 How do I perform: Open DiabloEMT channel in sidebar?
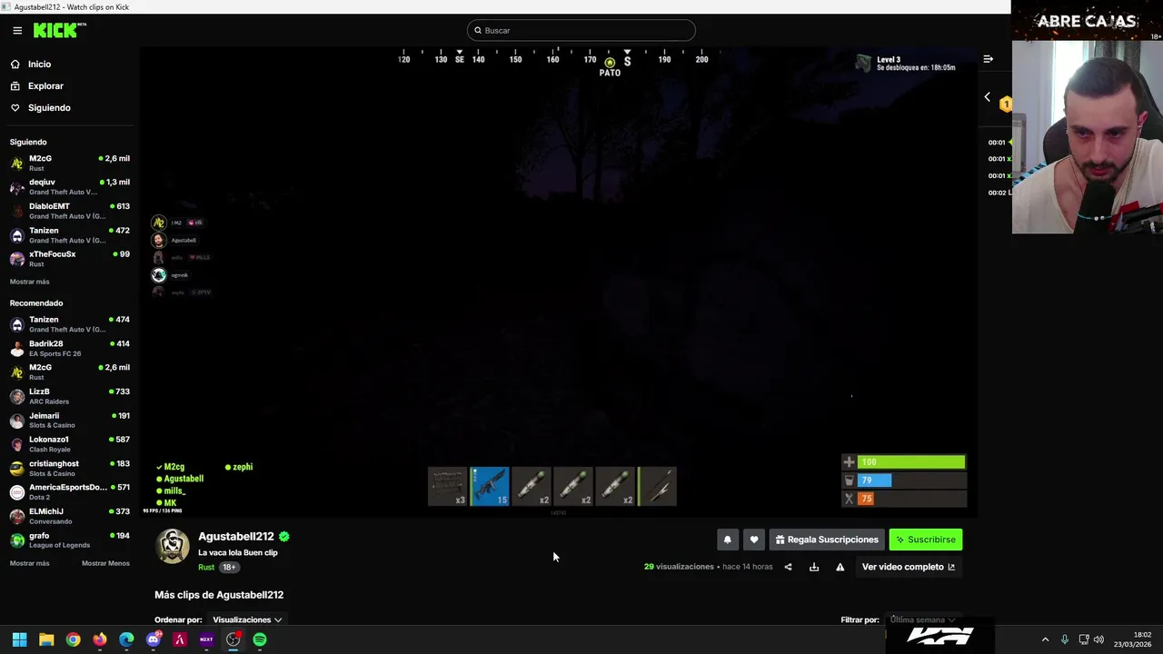[70, 211]
